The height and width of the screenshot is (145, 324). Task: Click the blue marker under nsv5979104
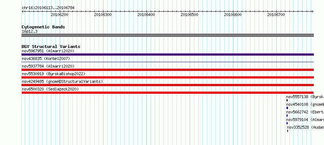tap(287, 123)
